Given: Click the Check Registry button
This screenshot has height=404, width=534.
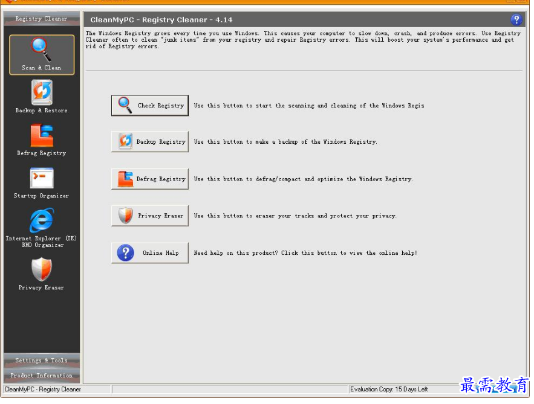Looking at the screenshot, I should 150,105.
